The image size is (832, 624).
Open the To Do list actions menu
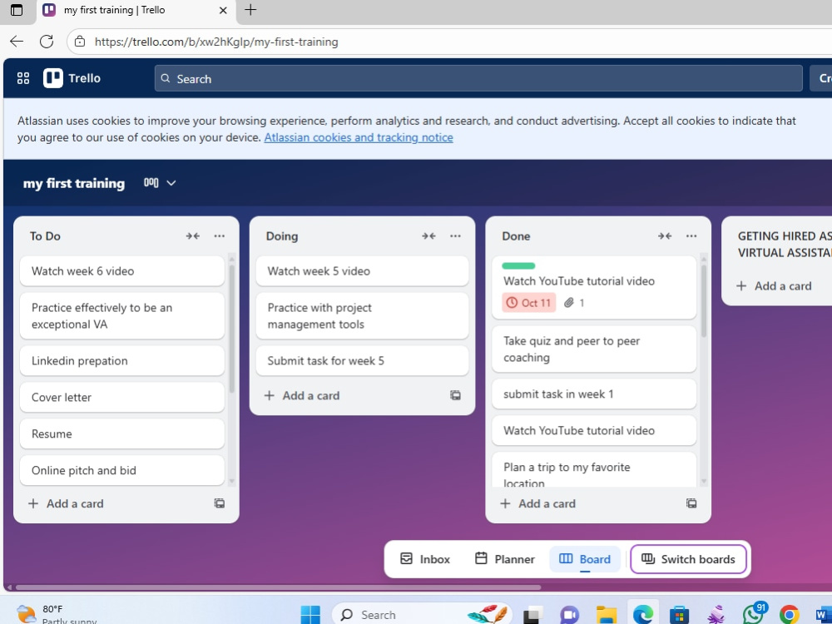[x=219, y=236]
